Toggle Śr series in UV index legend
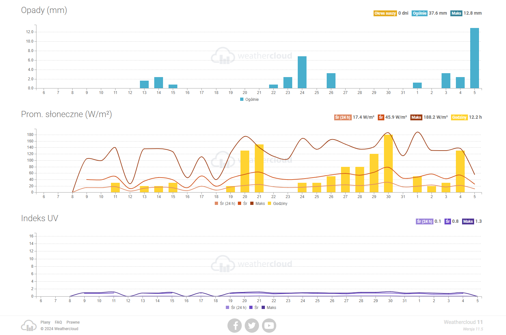Image resolution: width=506 pixels, height=335 pixels. point(254,308)
